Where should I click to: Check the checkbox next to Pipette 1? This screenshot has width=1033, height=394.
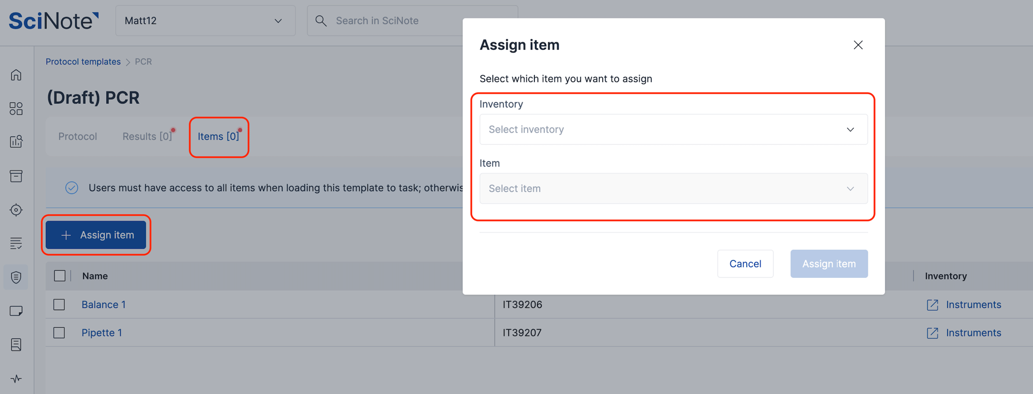[59, 332]
